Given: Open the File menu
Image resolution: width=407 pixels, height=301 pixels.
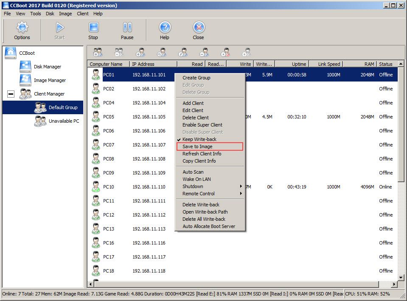Looking at the screenshot, I should pos(7,14).
